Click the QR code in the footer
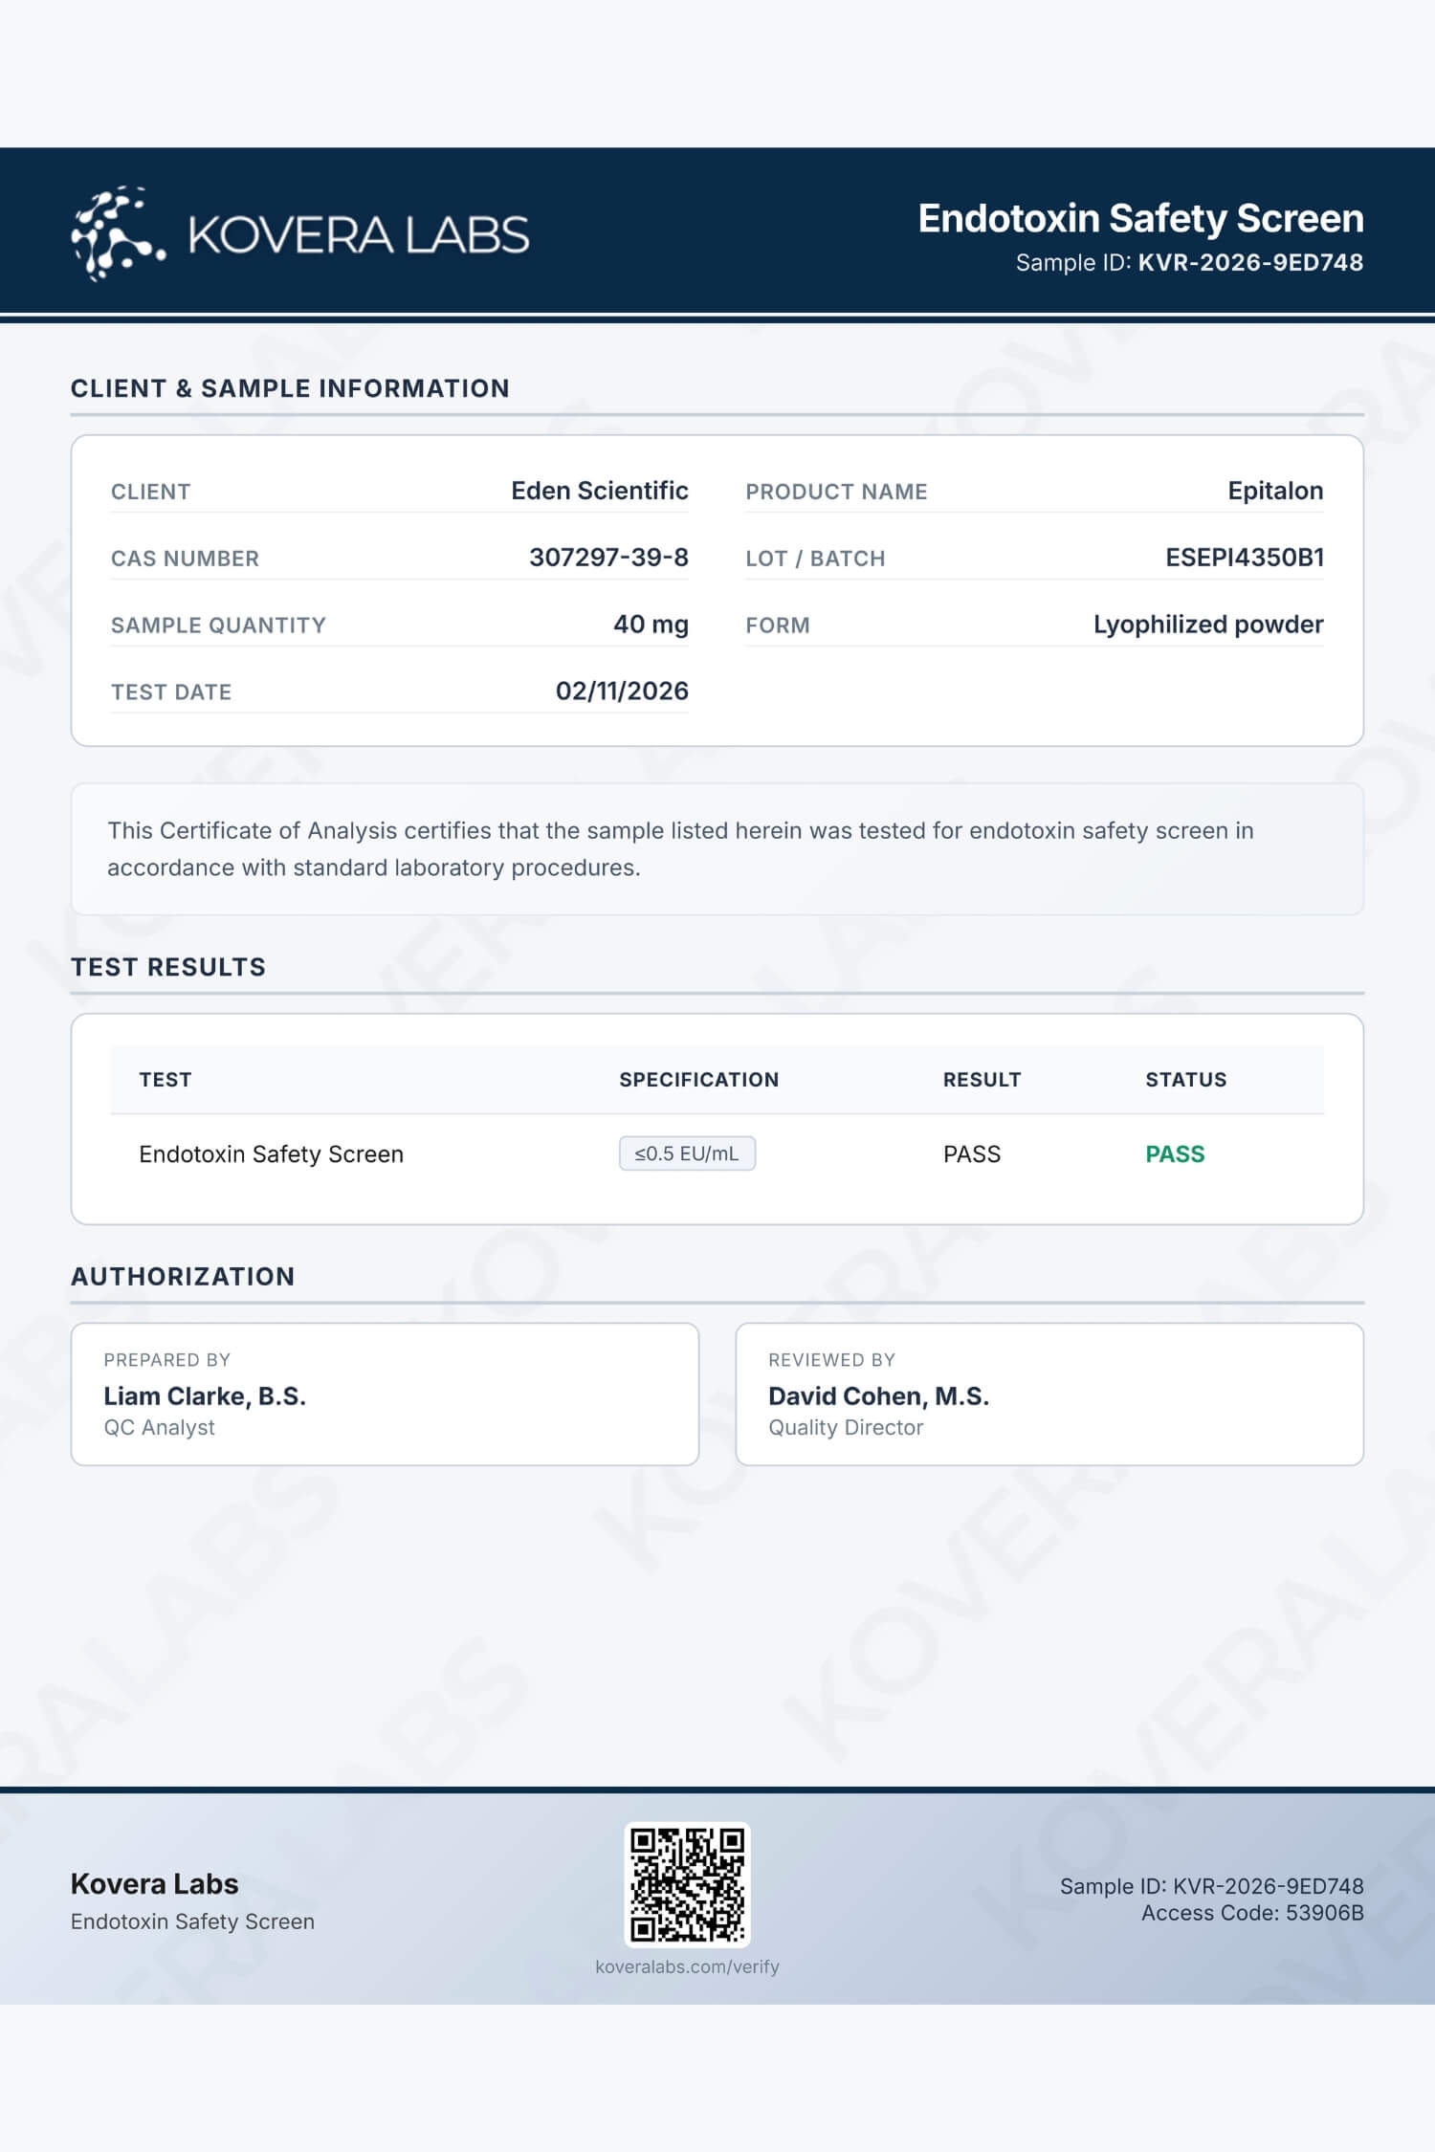Viewport: 1435px width, 2152px height. pos(687,1883)
